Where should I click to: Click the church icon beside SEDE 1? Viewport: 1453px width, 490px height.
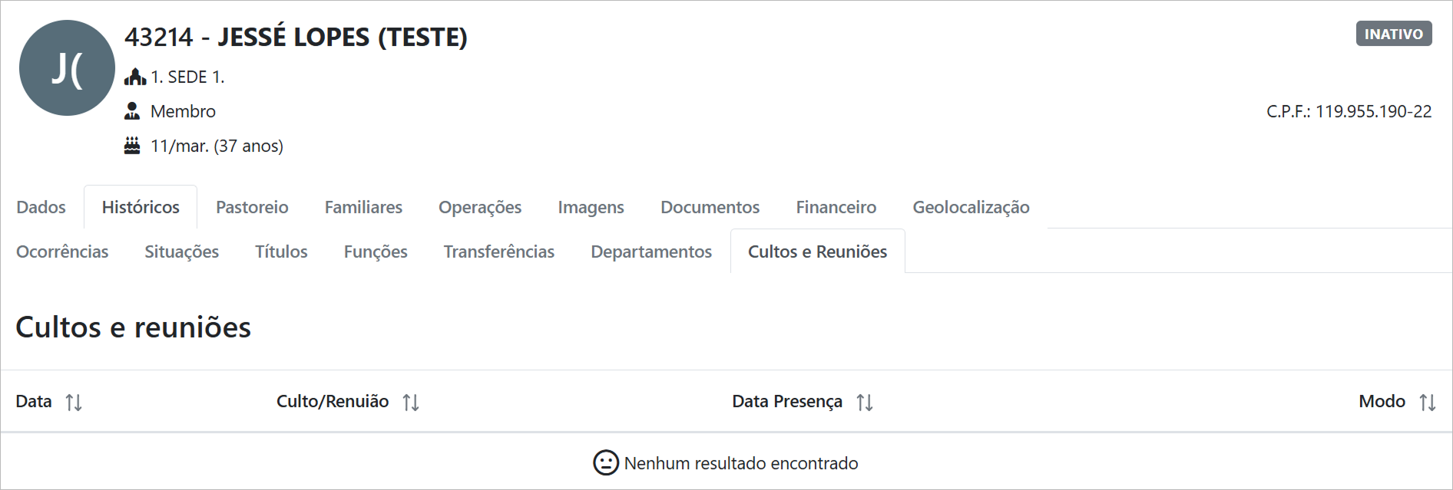pos(134,77)
